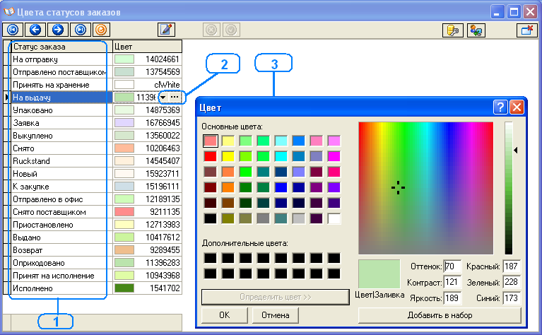The height and width of the screenshot is (335, 542).
Task: Click the previous record arrow button
Action: 35,30
